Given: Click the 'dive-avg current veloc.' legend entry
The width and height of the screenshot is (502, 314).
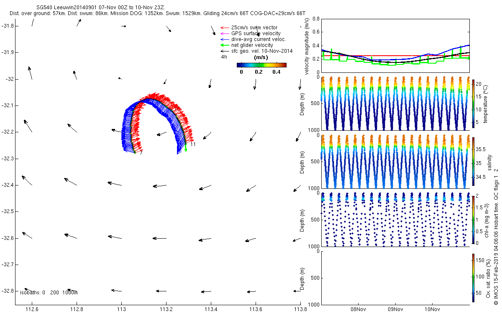Looking at the screenshot, I should 259,39.
